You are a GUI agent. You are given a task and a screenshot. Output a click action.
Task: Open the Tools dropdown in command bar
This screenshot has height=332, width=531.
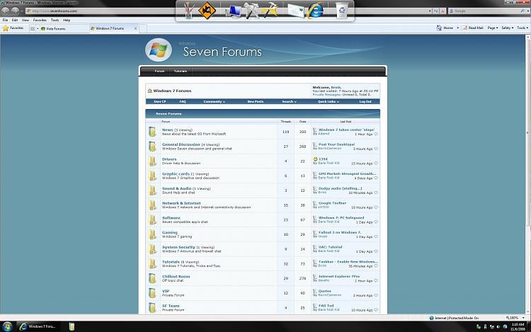[523, 28]
